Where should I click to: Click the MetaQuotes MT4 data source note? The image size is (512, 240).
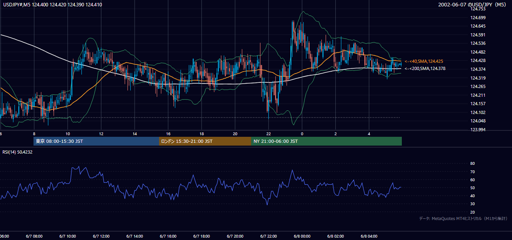(x=463, y=218)
